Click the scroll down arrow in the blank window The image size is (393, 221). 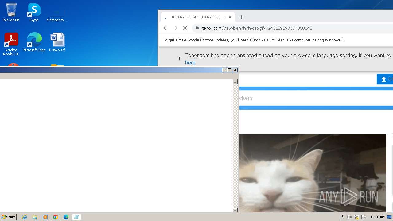(x=235, y=210)
